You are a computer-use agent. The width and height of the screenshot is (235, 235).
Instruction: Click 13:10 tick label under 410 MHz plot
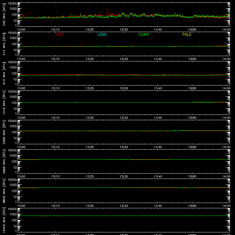coord(55,59)
